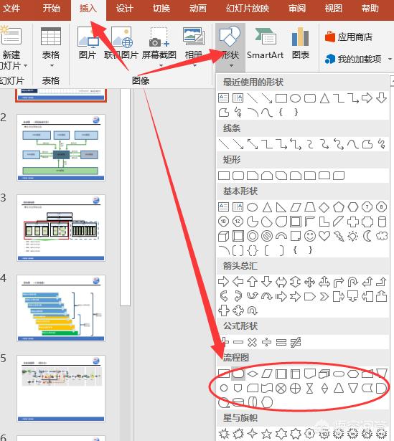The image size is (394, 441).
Task: Open the Photo Album (相册) dropdown arrow
Action: (x=194, y=66)
